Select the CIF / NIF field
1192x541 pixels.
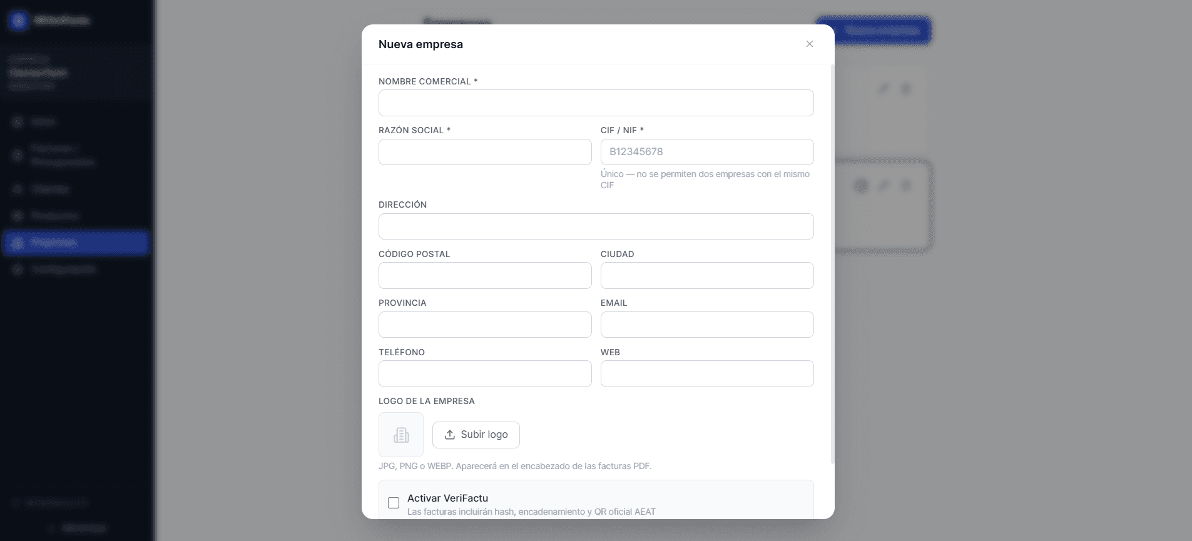[x=707, y=152]
